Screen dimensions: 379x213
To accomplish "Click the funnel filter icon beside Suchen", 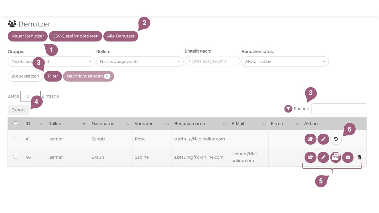I will point(288,109).
